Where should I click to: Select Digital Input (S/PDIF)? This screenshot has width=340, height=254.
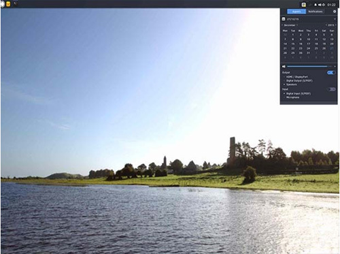tap(298, 93)
